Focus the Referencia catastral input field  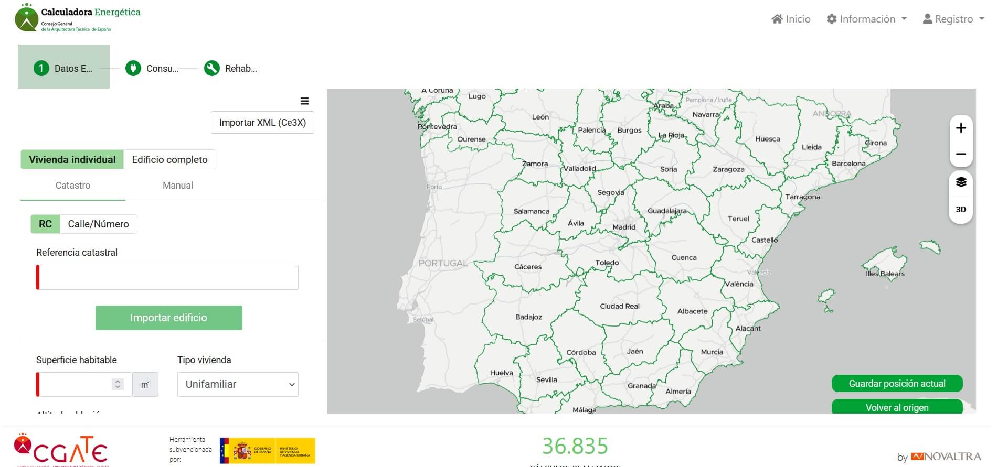[x=167, y=277]
